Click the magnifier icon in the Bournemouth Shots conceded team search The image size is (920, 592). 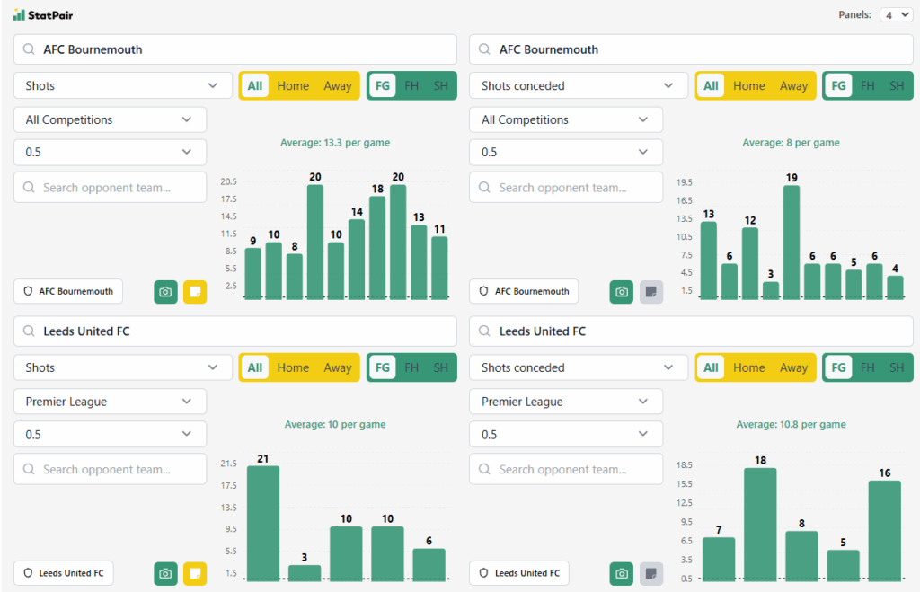[x=484, y=49]
